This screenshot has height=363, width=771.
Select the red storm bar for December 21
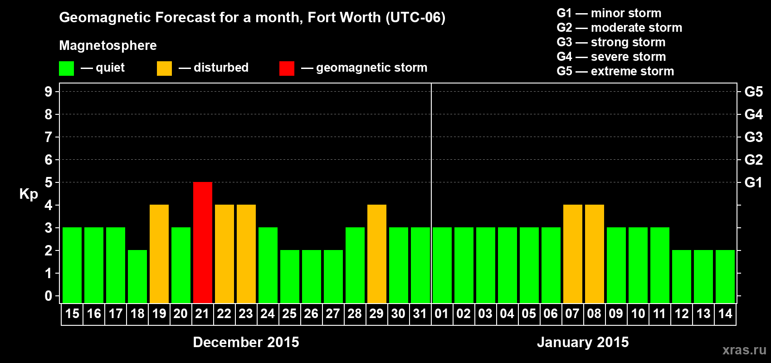click(203, 242)
